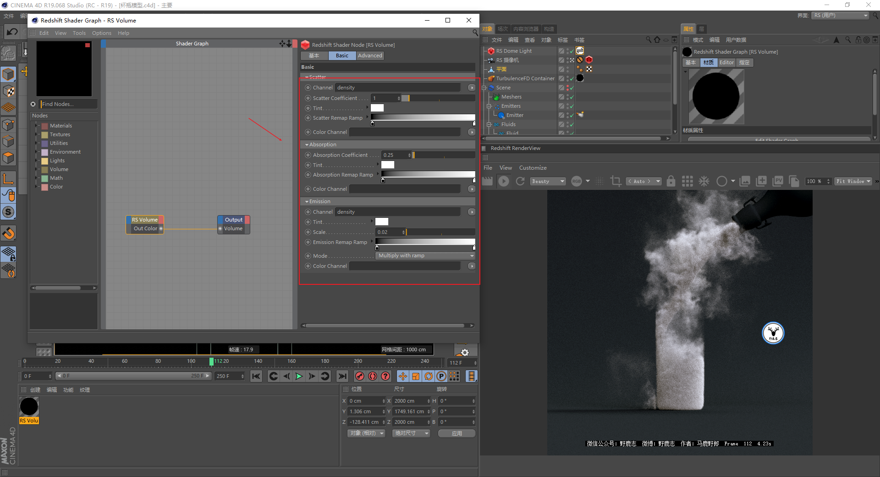The height and width of the screenshot is (477, 880).
Task: Open the Emission Mode dropdown
Action: [425, 255]
